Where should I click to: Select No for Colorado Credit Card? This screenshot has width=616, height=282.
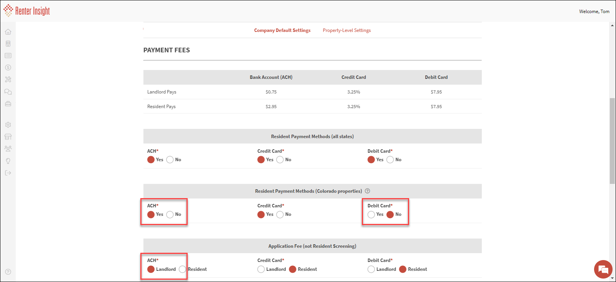click(x=280, y=215)
